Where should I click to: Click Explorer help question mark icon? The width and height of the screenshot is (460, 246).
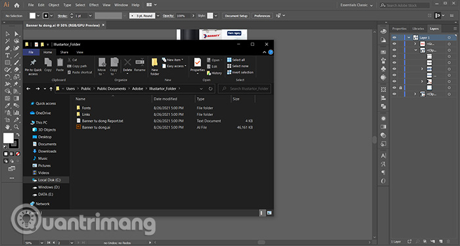[x=271, y=52]
